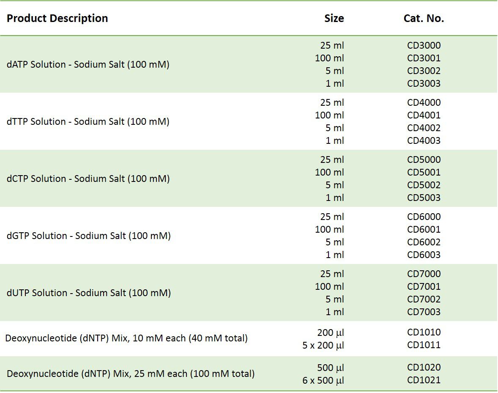This screenshot has width=498, height=393.
Task: Select catalog number CD4001
Action: point(424,115)
